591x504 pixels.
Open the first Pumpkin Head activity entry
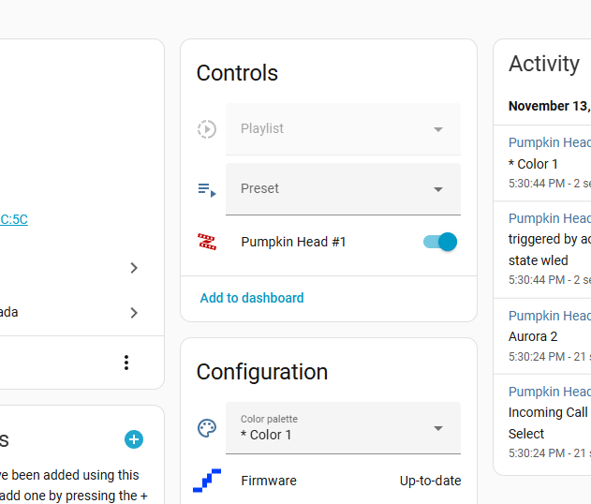point(550,142)
